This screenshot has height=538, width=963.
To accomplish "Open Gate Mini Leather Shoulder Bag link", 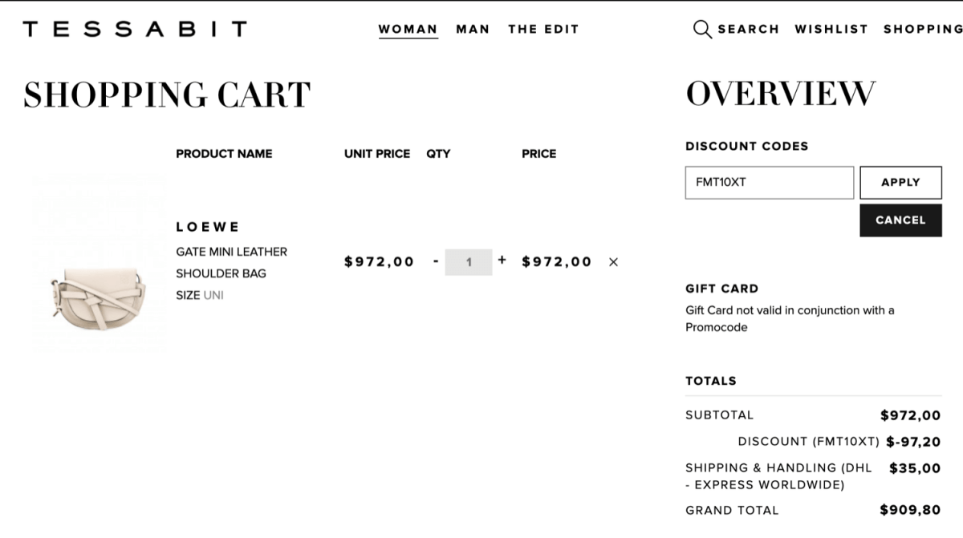I will pyautogui.click(x=231, y=262).
